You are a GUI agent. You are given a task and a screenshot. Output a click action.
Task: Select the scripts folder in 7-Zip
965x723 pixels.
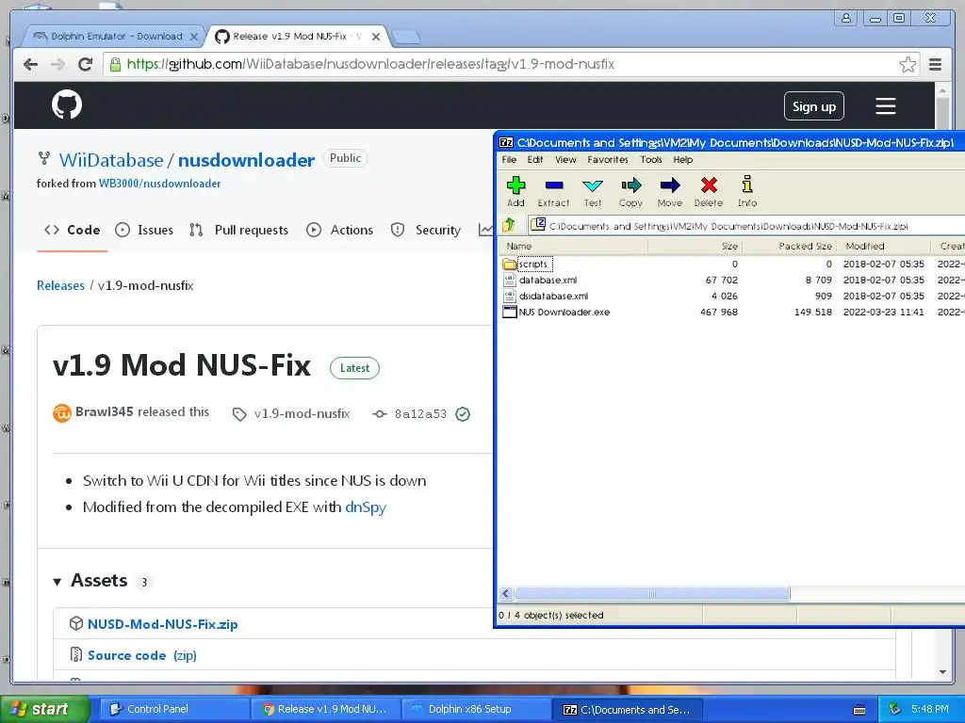[x=532, y=265]
